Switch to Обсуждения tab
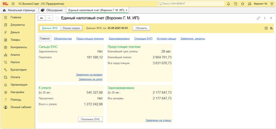This screenshot has height=129, width=276. pos(52,10)
